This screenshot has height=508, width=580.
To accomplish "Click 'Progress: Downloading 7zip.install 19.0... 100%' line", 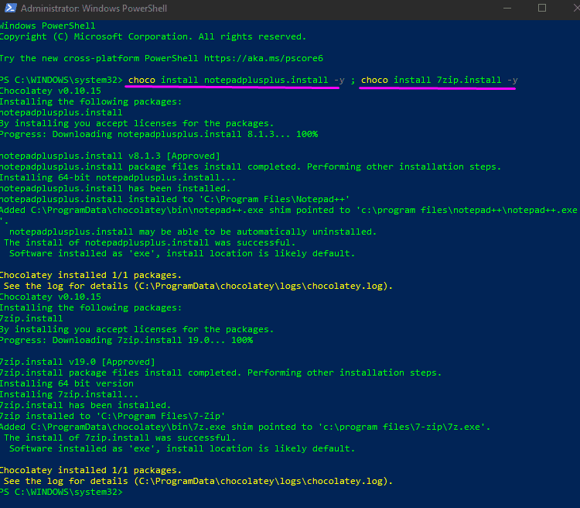I will 127,340.
